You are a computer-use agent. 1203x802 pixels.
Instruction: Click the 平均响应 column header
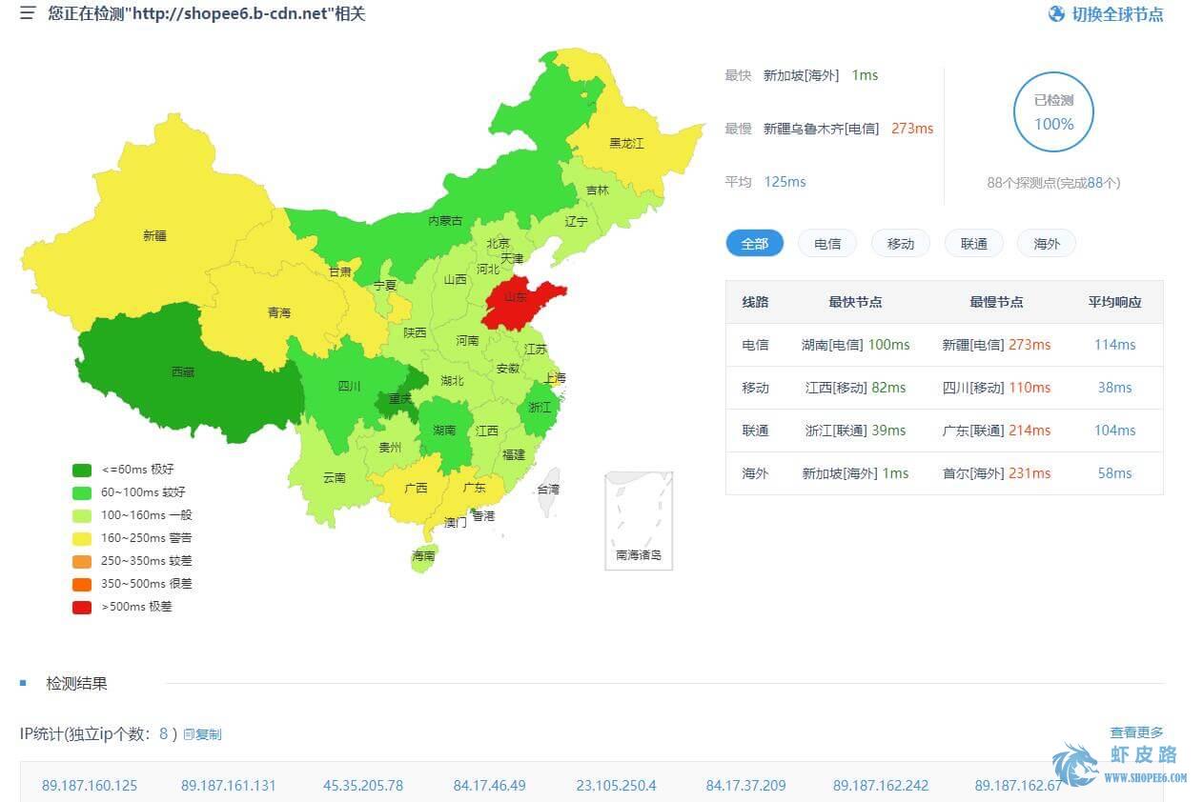[x=1114, y=302]
